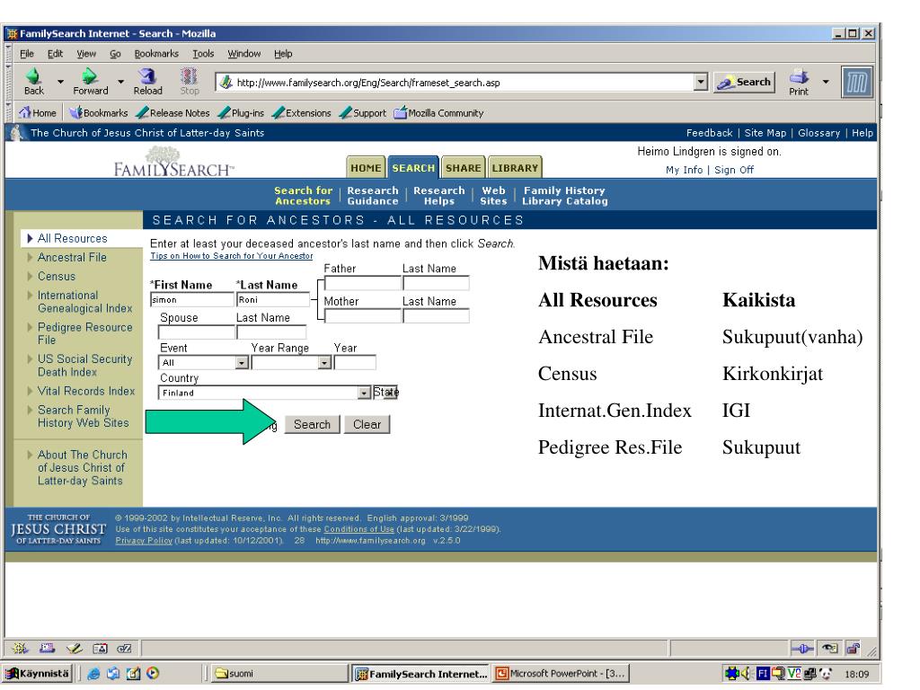The width and height of the screenshot is (920, 690).
Task: Open the Support bookmark
Action: pyautogui.click(x=363, y=112)
